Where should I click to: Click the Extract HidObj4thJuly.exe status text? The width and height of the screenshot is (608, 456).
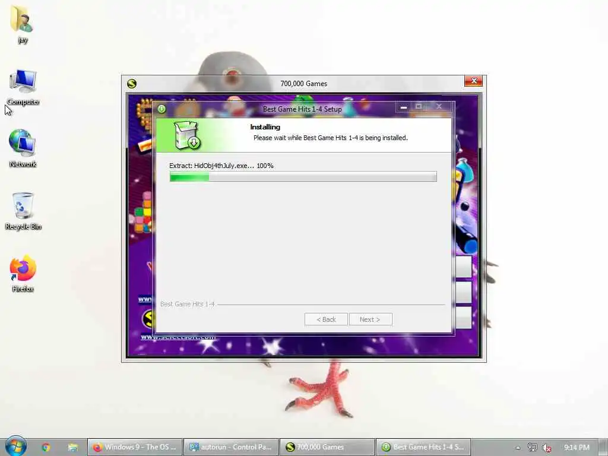point(221,166)
